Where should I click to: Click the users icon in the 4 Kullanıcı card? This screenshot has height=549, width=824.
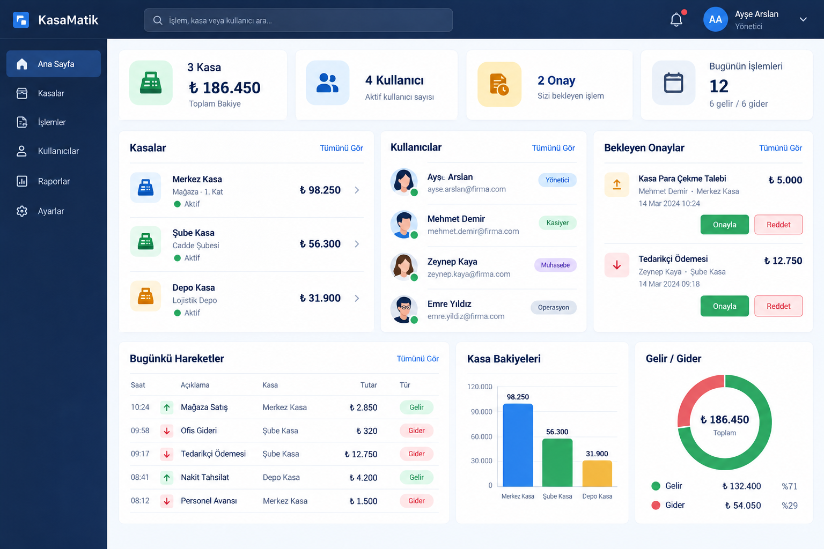coord(327,83)
